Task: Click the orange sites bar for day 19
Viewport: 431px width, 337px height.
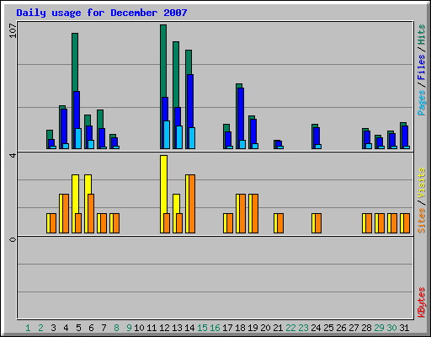Action: point(255,213)
